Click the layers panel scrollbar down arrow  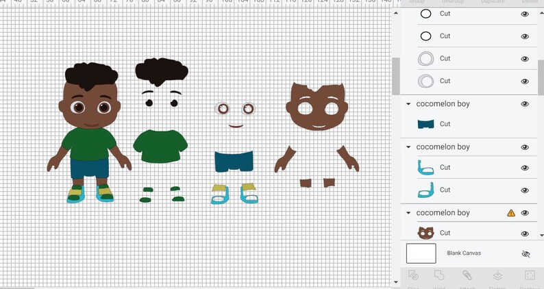coord(542,235)
